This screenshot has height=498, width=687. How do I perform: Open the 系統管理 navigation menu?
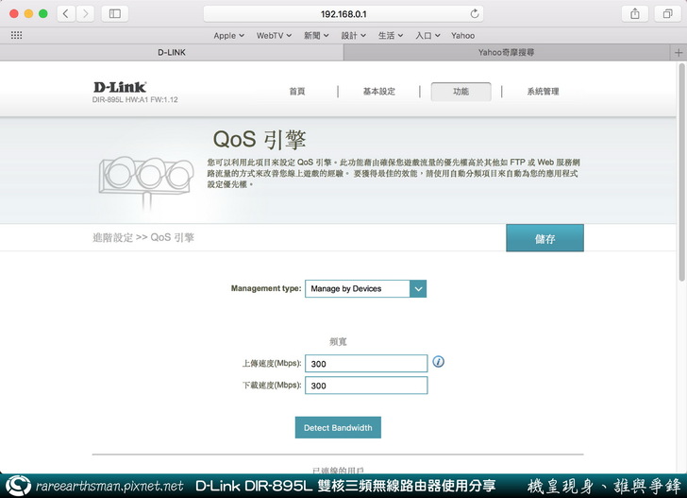pyautogui.click(x=543, y=92)
